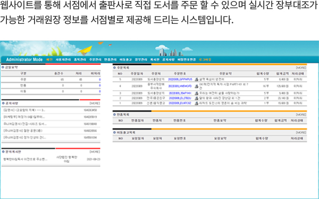Click the bullet icon beside 반품목록 heading

[114, 115]
